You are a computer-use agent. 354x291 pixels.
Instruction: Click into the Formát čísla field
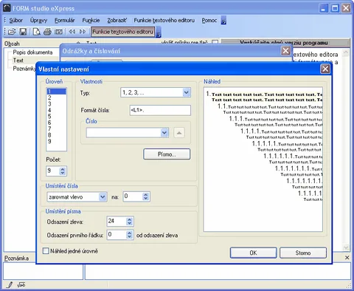[x=160, y=110]
